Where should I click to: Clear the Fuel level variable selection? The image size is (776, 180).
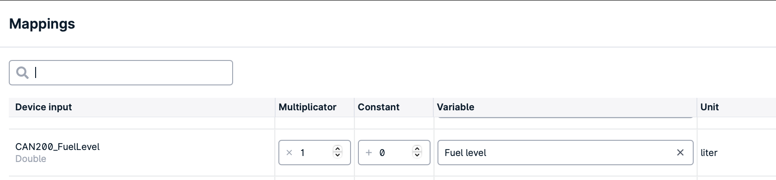pyautogui.click(x=680, y=152)
